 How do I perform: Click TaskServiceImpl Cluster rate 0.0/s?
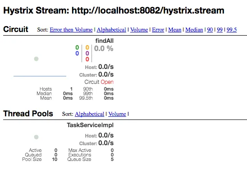(106, 143)
